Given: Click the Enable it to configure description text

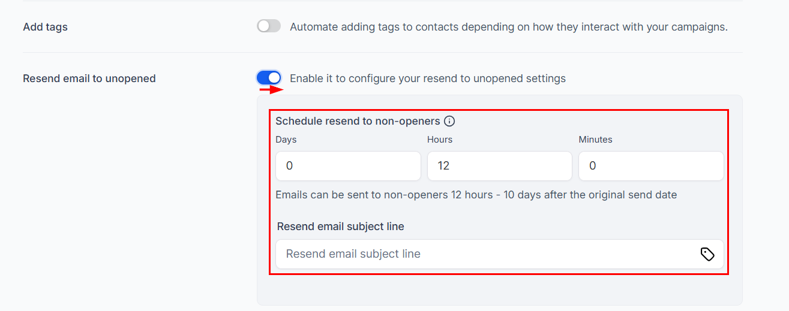Looking at the screenshot, I should [428, 78].
